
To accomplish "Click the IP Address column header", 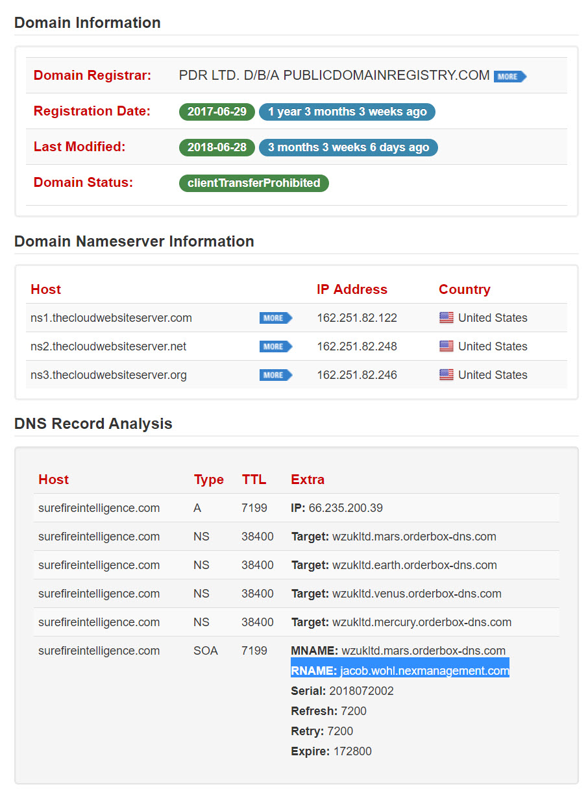I will 352,289.
